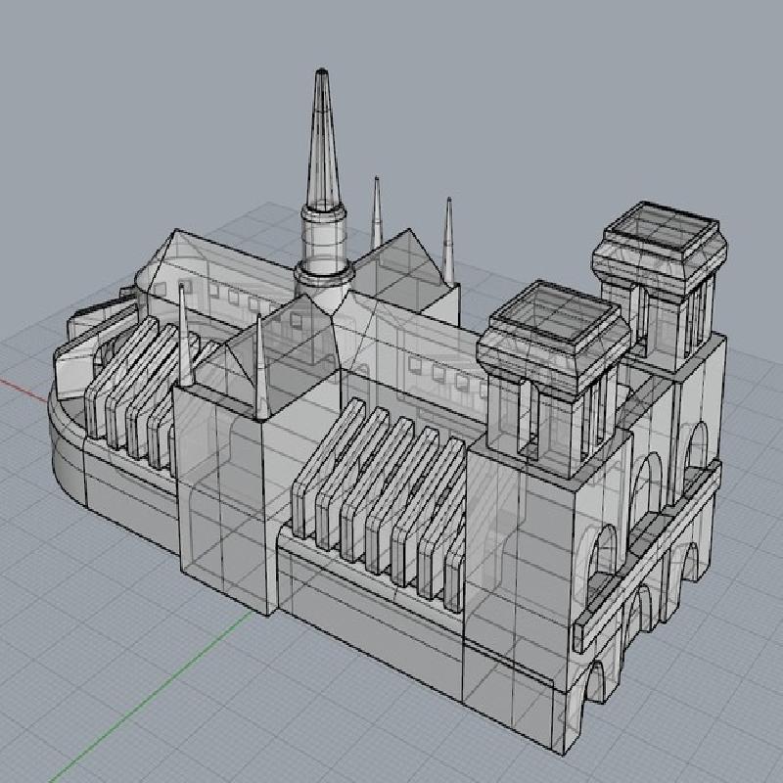Click the red X-axis line on the grid
The image size is (783, 783).
tap(23, 390)
